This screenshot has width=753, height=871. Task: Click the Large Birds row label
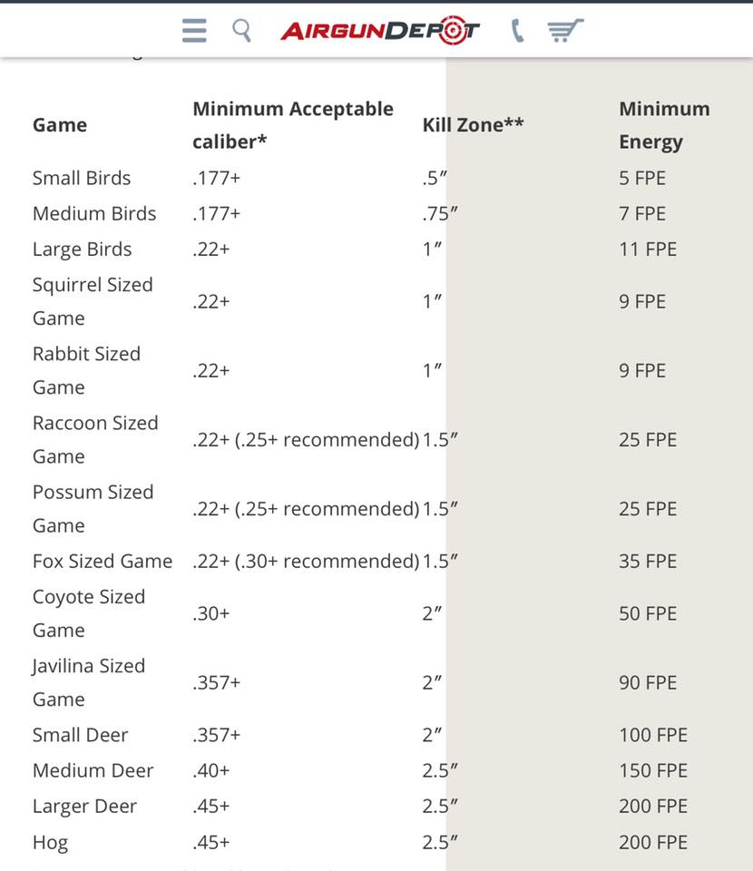83,250
